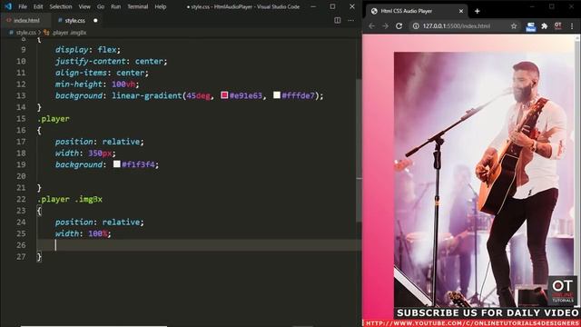The height and width of the screenshot is (327, 581).
Task: Click '100%' value on line 25
Action: (98, 233)
